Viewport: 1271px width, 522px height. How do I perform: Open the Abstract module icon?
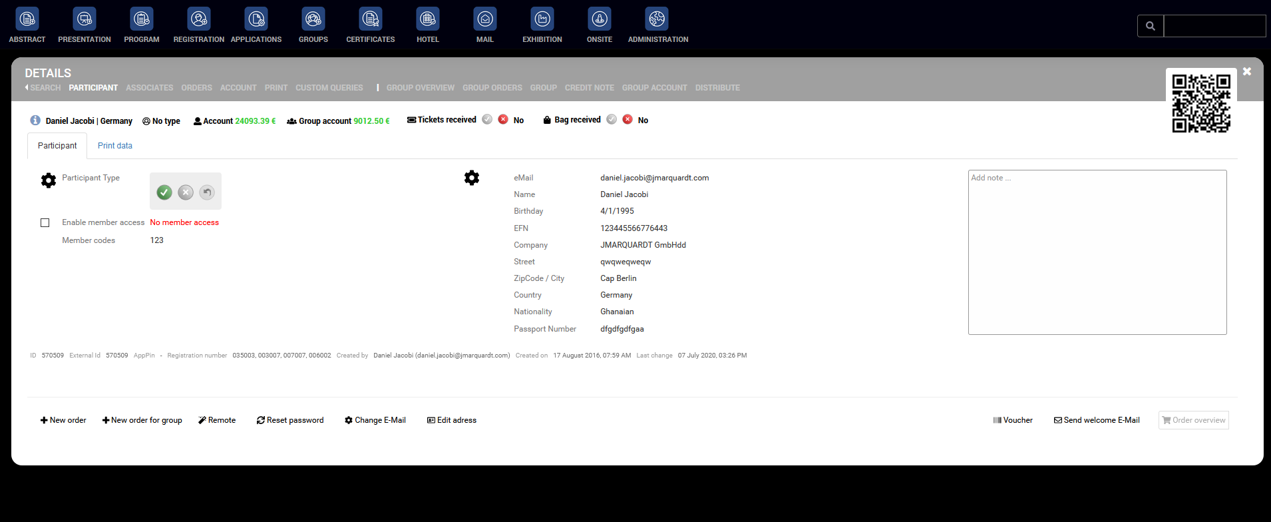point(27,19)
